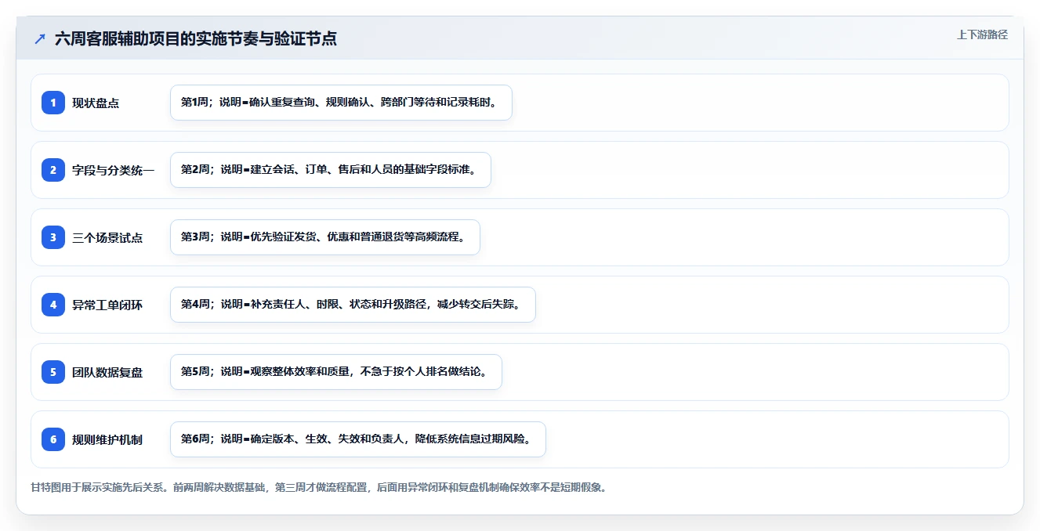Viewport: 1040px width, 531px height.
Task: Select step number badge 6
Action: tap(53, 439)
